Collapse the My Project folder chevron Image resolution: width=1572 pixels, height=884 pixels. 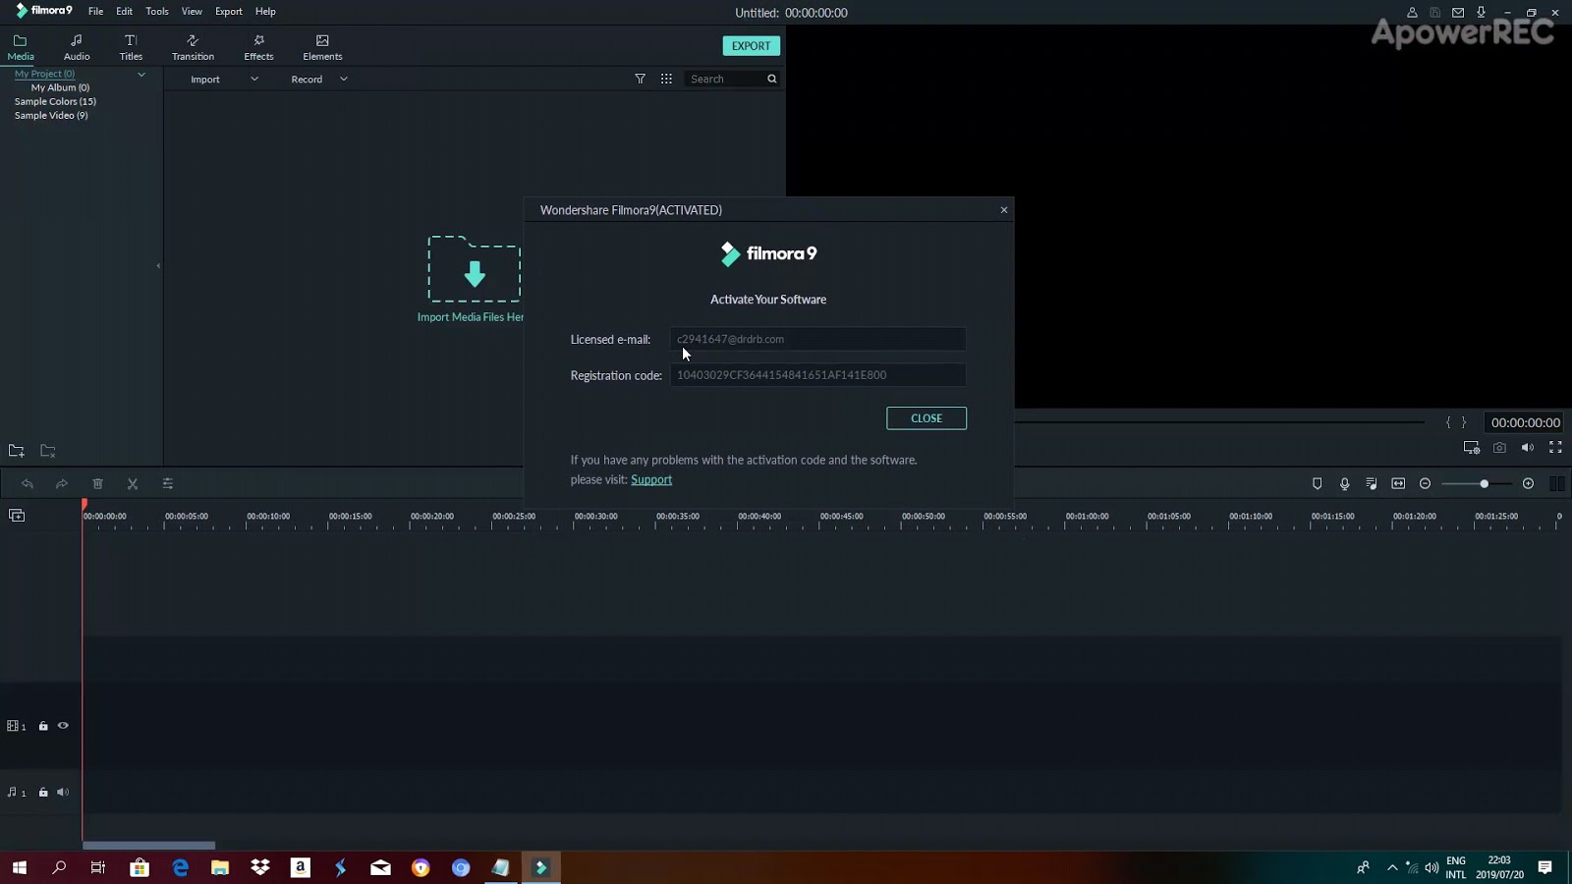[141, 74]
